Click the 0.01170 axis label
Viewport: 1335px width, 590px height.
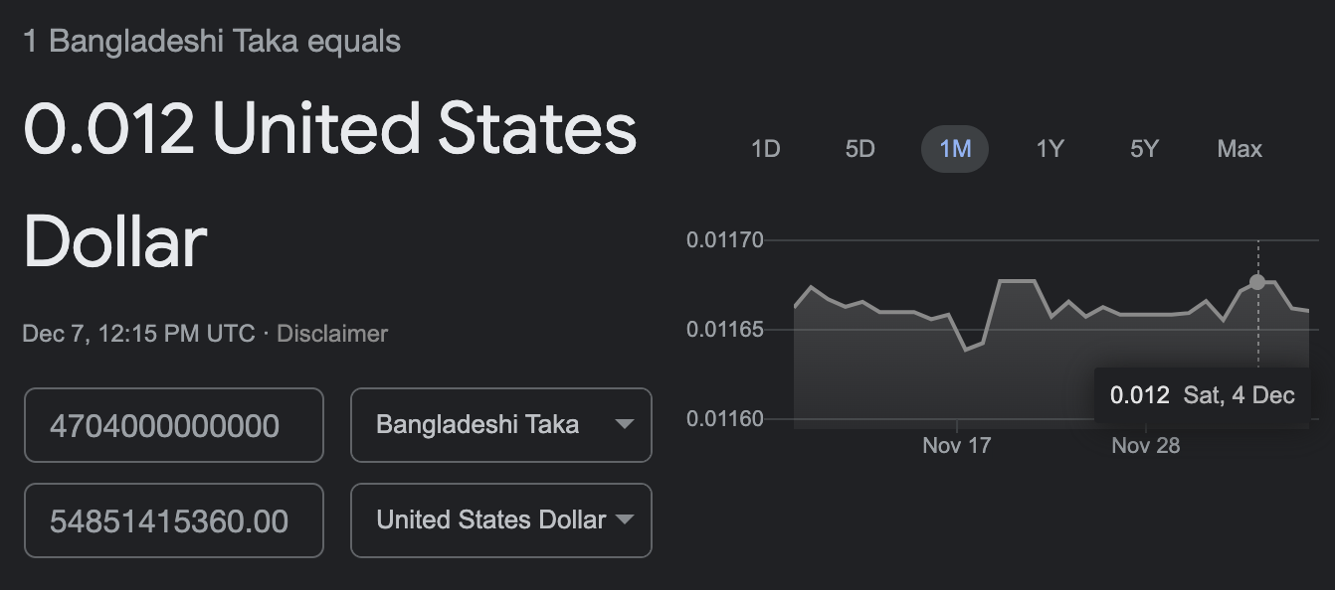[x=724, y=240]
